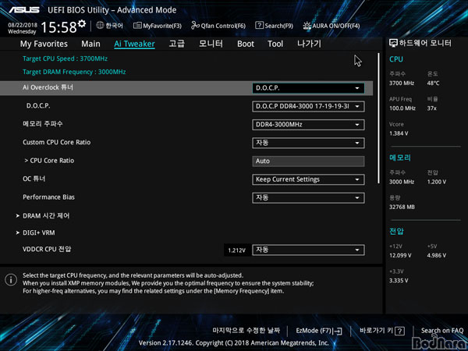The image size is (468, 351).
Task: Click Search on FAQ link
Action: point(442,331)
